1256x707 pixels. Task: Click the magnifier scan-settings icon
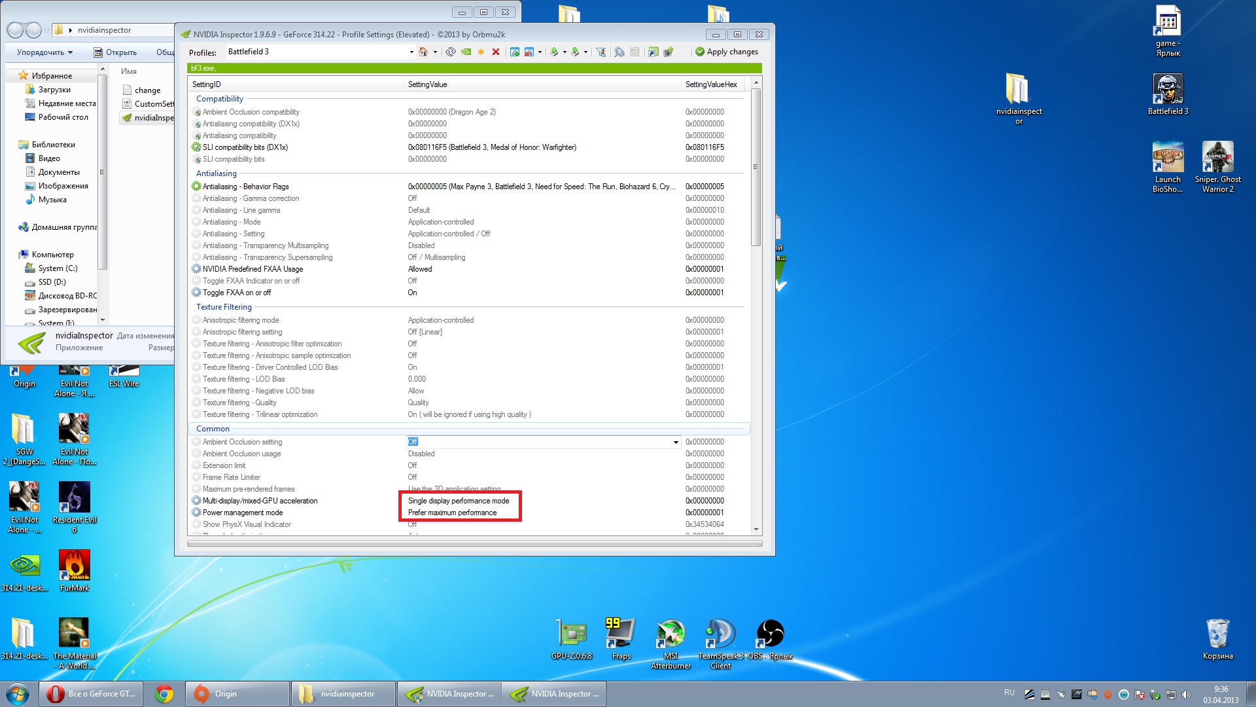tap(619, 52)
